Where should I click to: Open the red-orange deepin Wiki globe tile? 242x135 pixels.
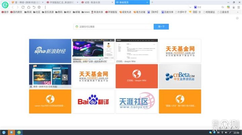[137, 76]
